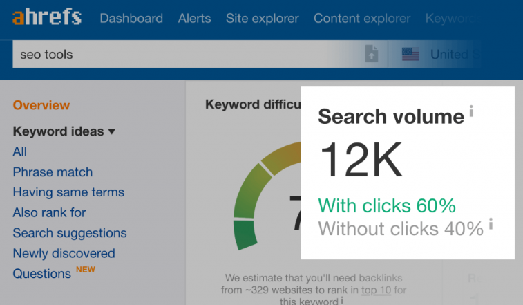Click the Without clicks info icon
The image size is (523, 305).
coord(491,223)
